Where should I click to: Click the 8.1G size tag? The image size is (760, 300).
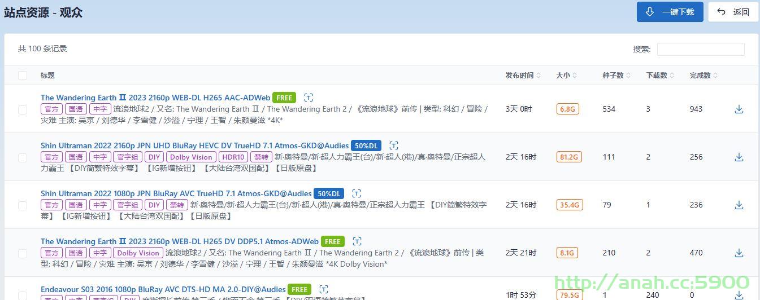click(567, 253)
